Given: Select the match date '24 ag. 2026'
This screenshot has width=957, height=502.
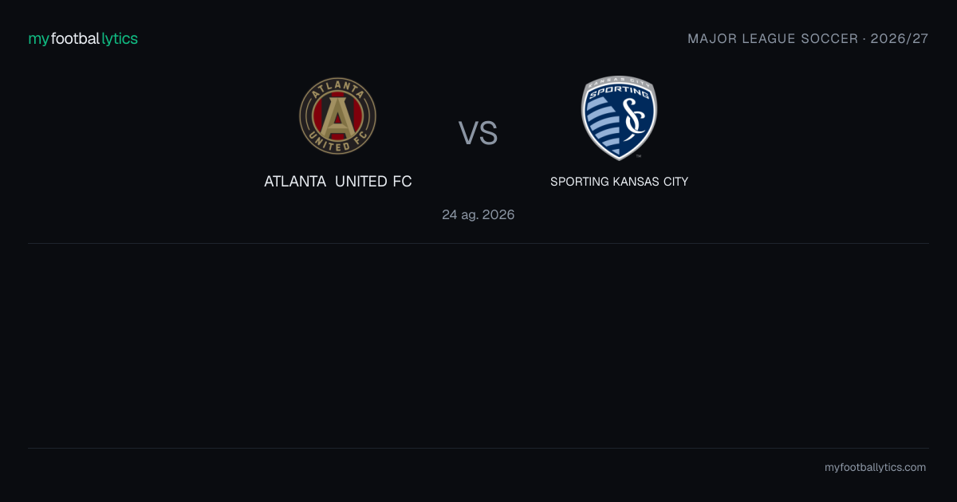Looking at the screenshot, I should pos(478,215).
